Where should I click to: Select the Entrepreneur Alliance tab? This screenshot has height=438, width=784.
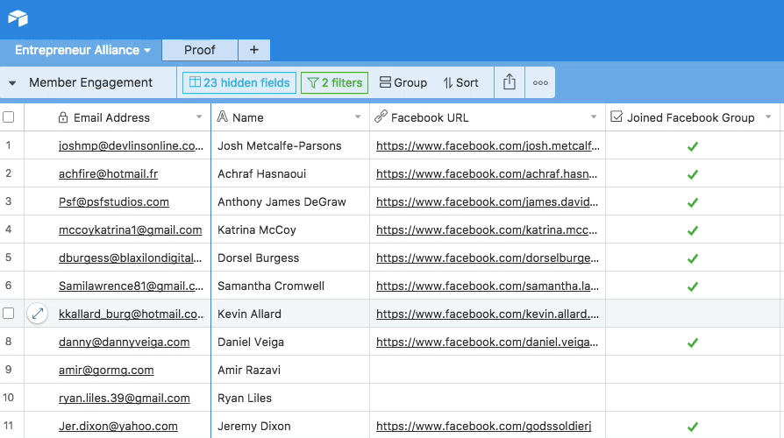[77, 50]
